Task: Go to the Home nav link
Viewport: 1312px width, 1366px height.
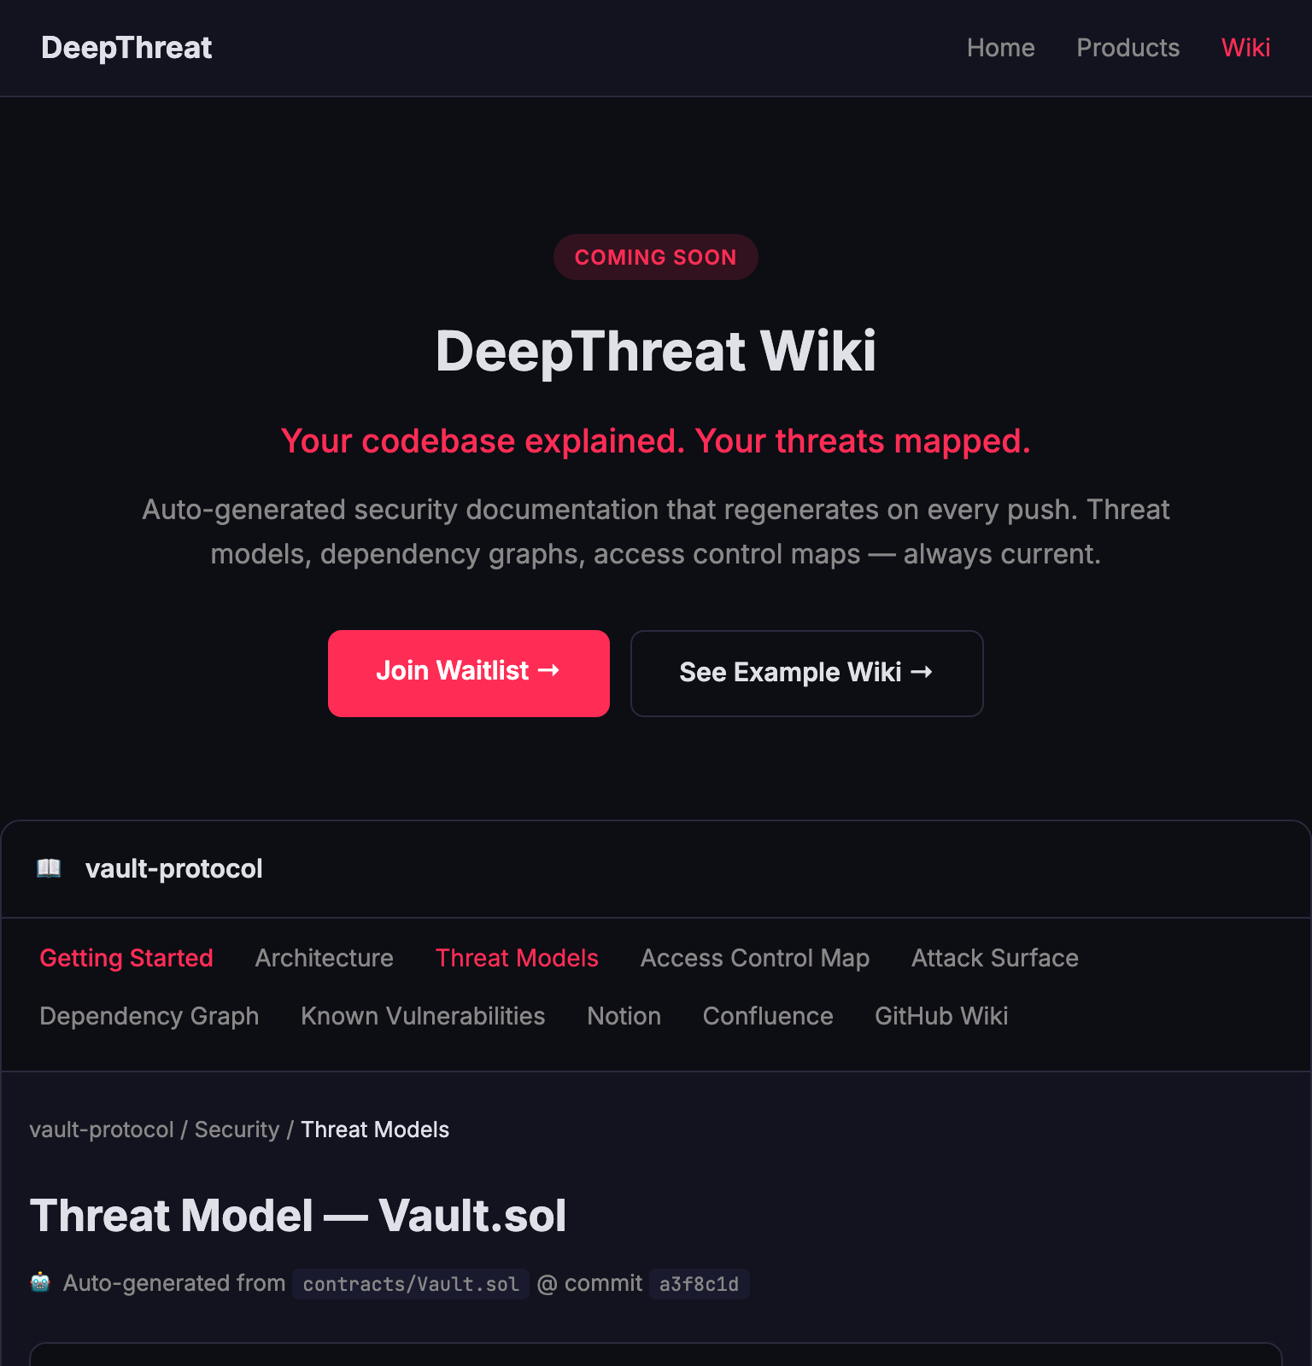Action: [x=1000, y=48]
